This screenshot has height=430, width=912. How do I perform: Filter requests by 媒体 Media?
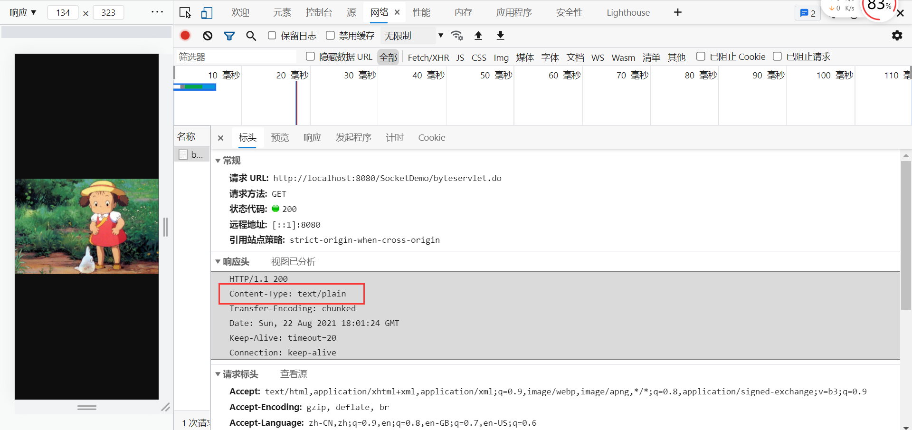tap(525, 57)
